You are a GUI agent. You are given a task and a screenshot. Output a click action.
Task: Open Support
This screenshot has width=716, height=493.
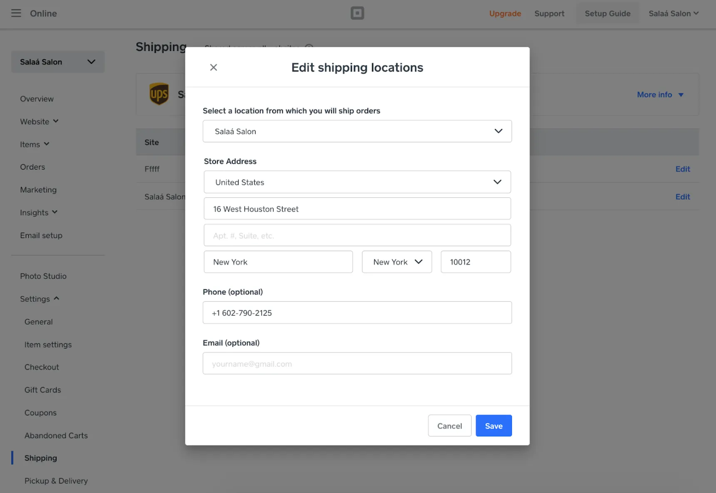549,13
